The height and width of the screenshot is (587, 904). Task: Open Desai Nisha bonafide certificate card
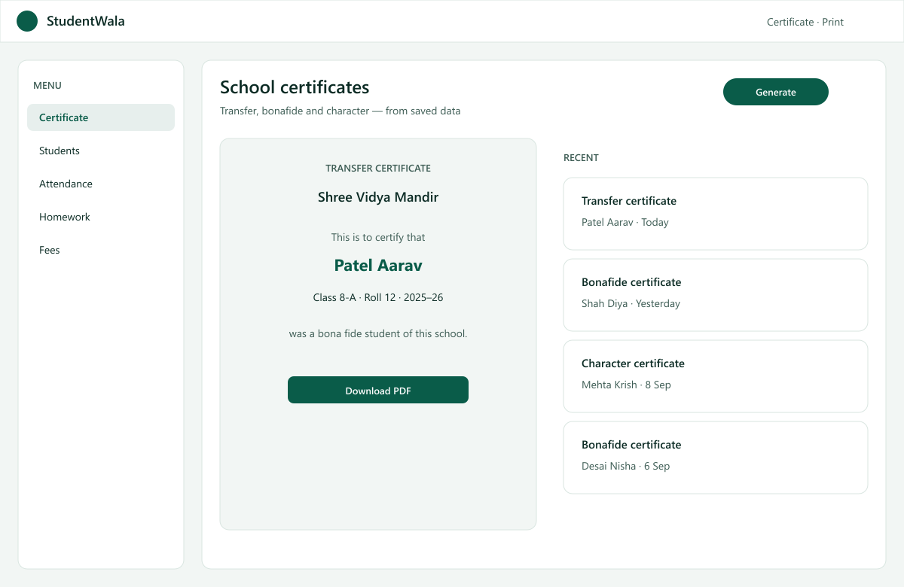tap(716, 458)
